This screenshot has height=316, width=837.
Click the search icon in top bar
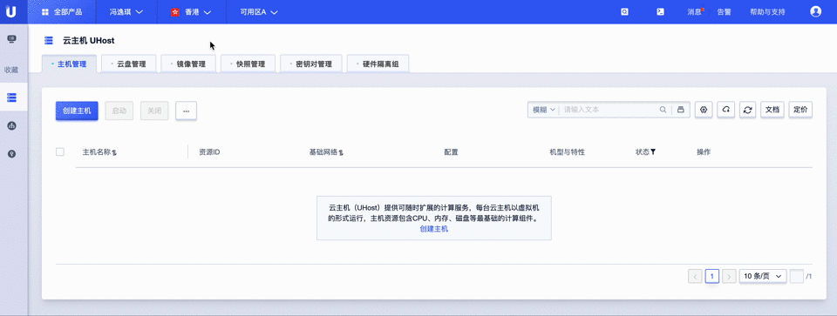[x=624, y=11]
